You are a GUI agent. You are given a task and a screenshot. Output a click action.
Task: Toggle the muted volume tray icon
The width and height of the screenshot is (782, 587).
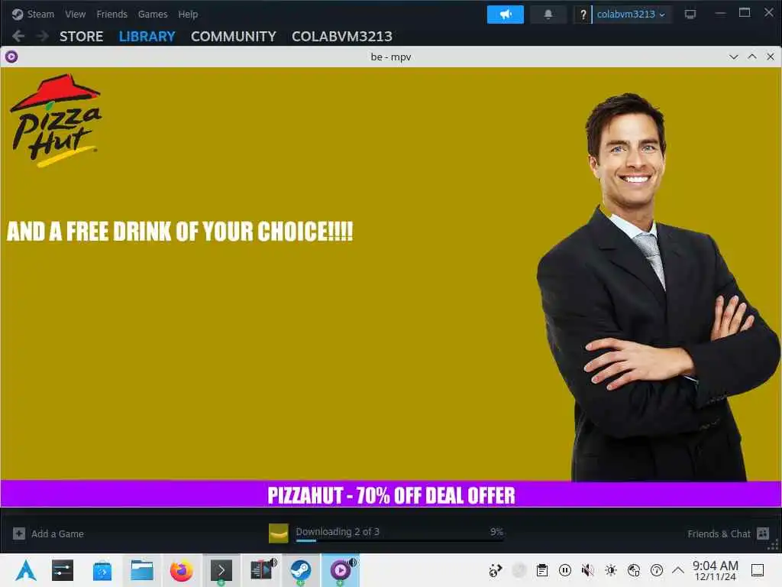pos(588,570)
